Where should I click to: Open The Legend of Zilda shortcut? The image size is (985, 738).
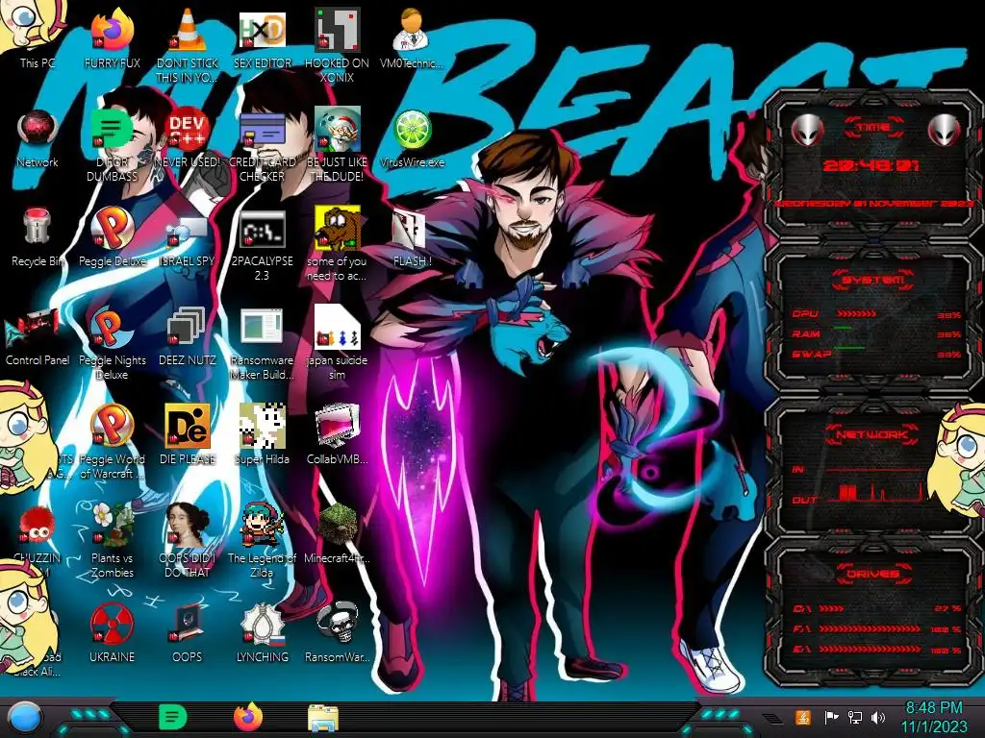262,540
